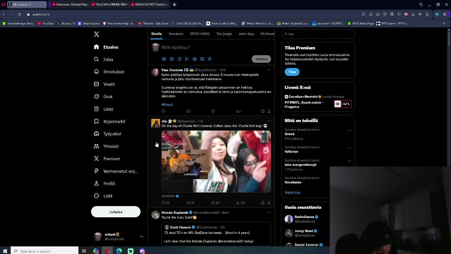This screenshot has height=254, width=451.
Task: Open new browser tab
Action: pos(174,5)
